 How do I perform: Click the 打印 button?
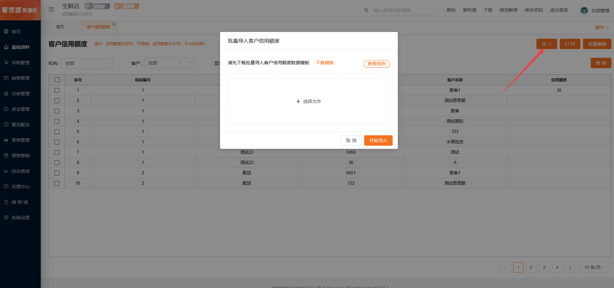click(x=570, y=44)
